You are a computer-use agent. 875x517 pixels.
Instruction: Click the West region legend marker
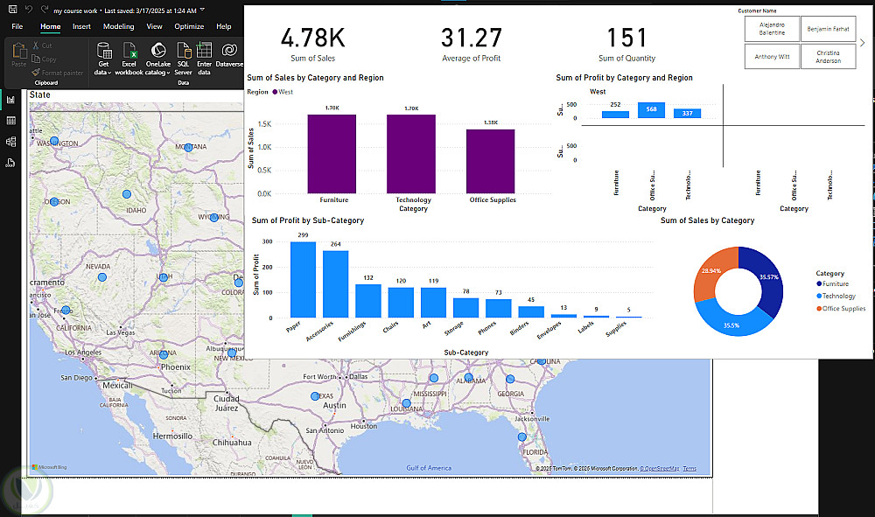point(275,92)
